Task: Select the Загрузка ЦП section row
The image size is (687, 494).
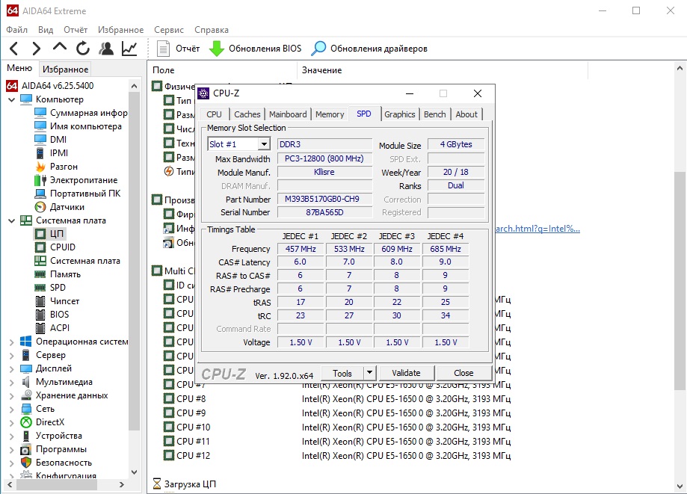Action: [x=185, y=484]
